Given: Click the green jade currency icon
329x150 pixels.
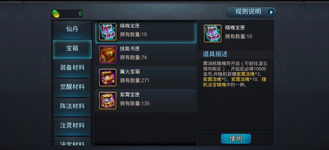Looking at the screenshot, I should (x=56, y=14).
